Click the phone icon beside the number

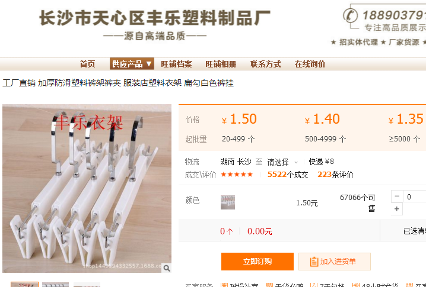350,15
